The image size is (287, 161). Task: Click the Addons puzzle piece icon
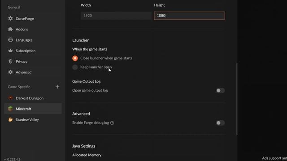[x=10, y=29]
